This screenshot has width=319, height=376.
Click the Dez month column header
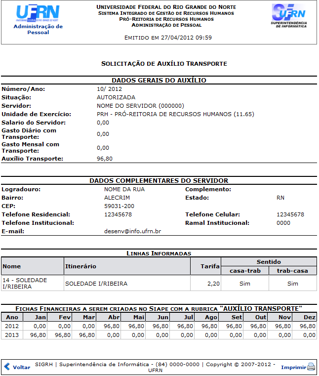coord(310,317)
